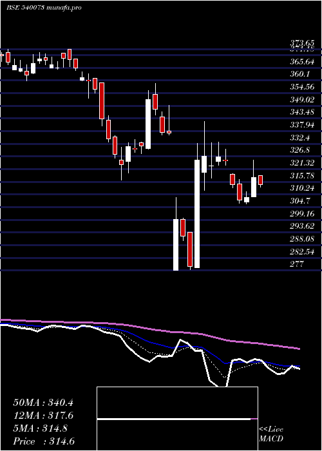Select the 282.54 axis value

click(x=302, y=252)
